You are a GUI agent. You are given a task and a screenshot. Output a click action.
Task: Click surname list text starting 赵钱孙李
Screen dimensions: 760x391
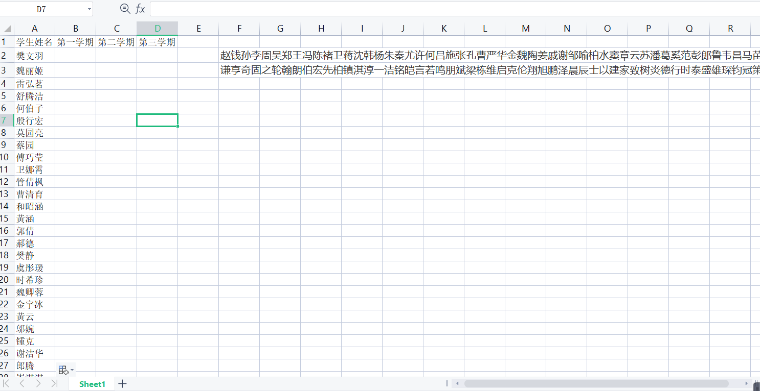click(x=490, y=56)
